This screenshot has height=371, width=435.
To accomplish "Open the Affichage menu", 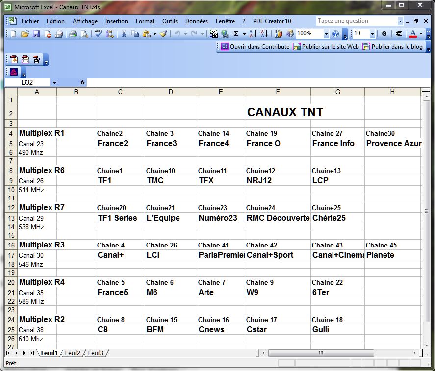I will click(85, 21).
